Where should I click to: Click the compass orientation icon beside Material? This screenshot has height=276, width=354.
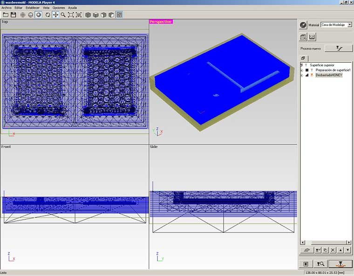point(303,25)
